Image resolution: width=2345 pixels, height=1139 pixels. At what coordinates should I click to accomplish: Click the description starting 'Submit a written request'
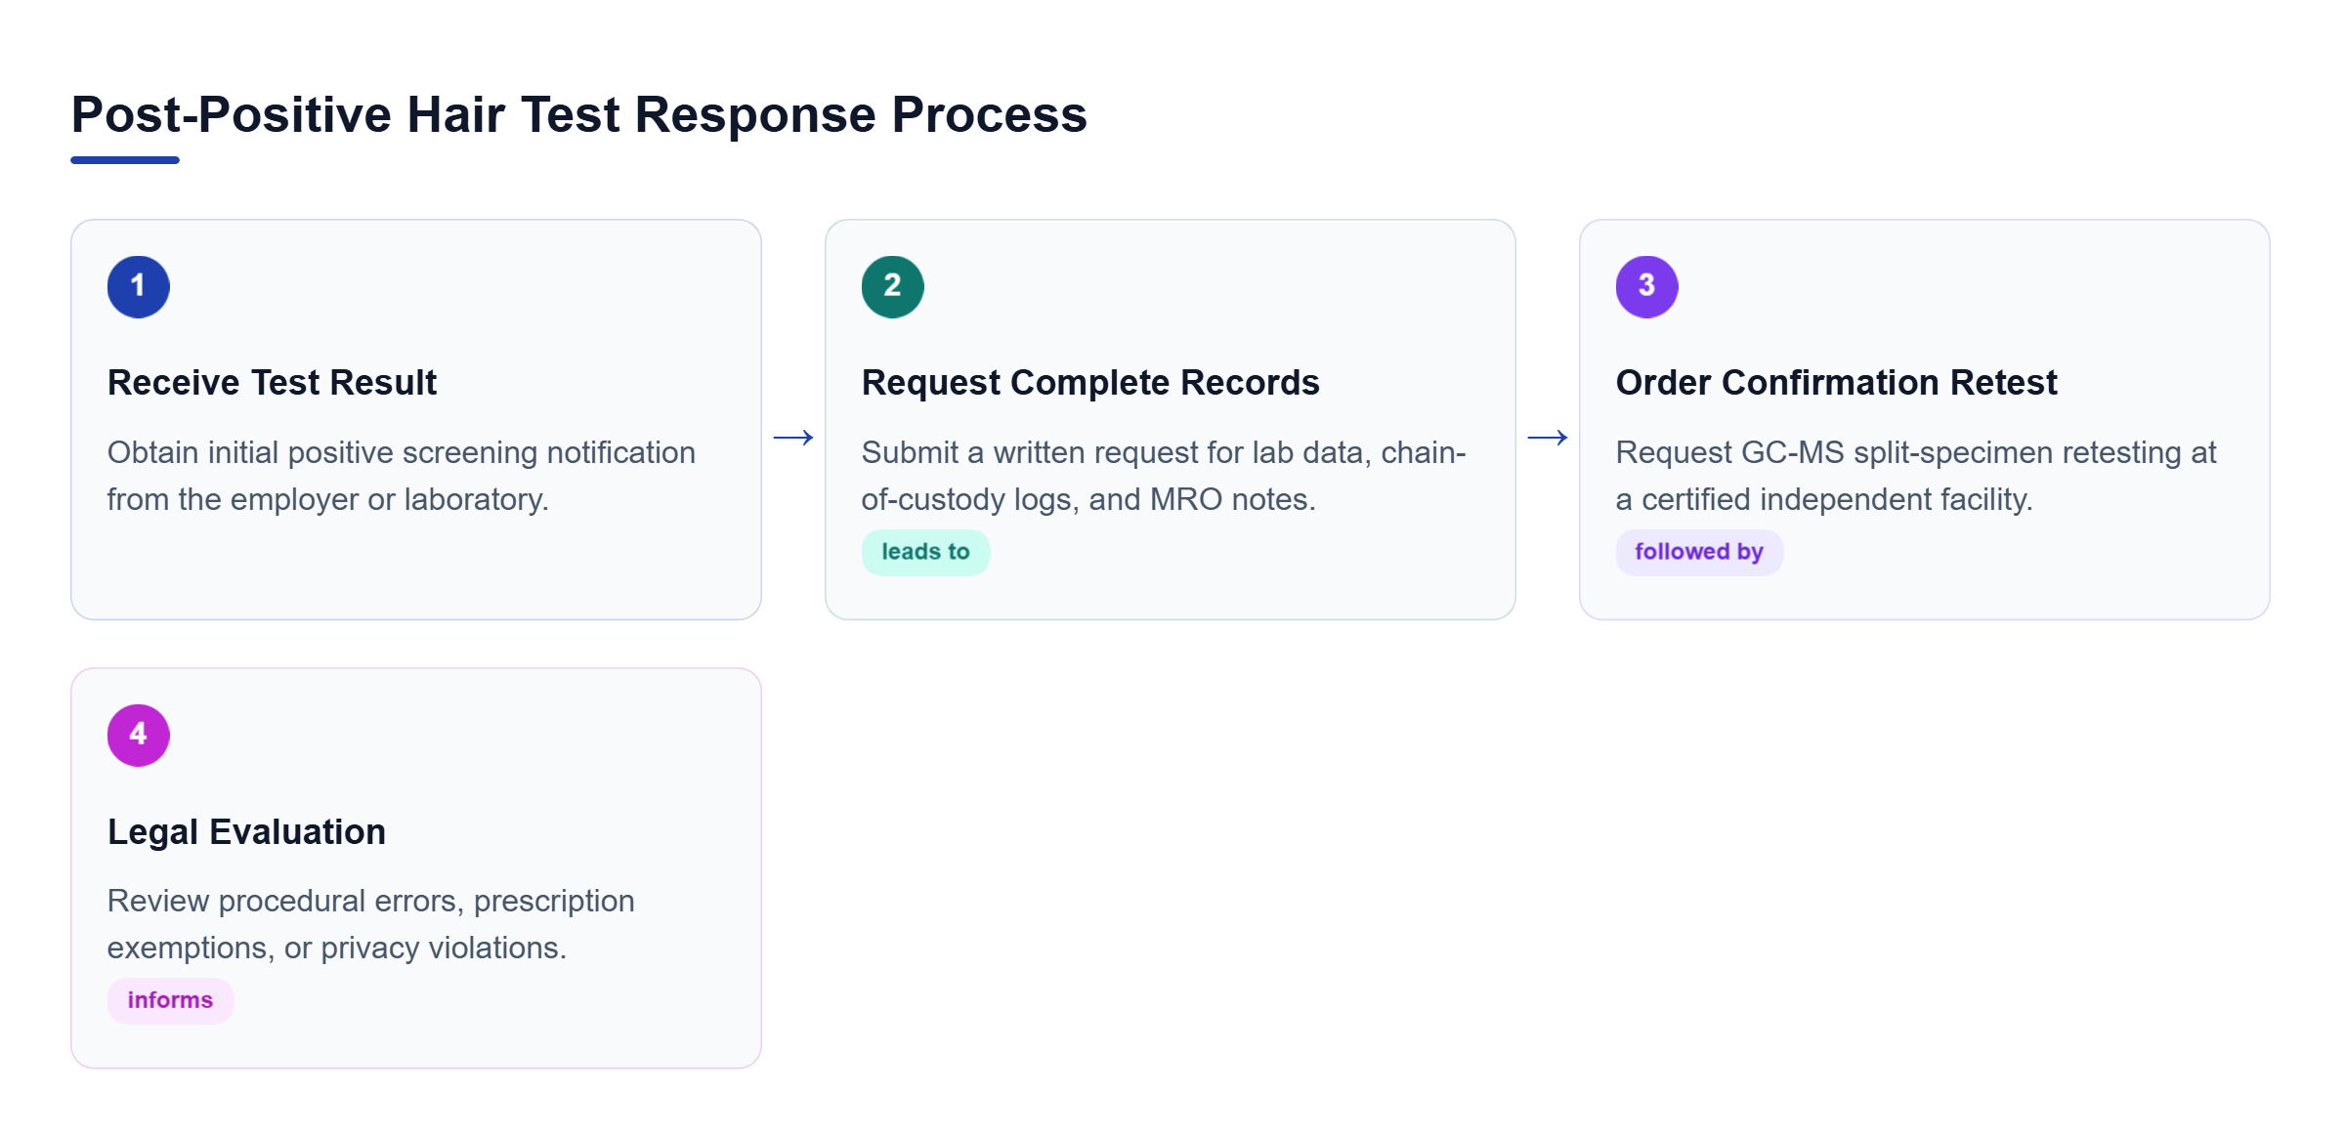coord(1164,476)
